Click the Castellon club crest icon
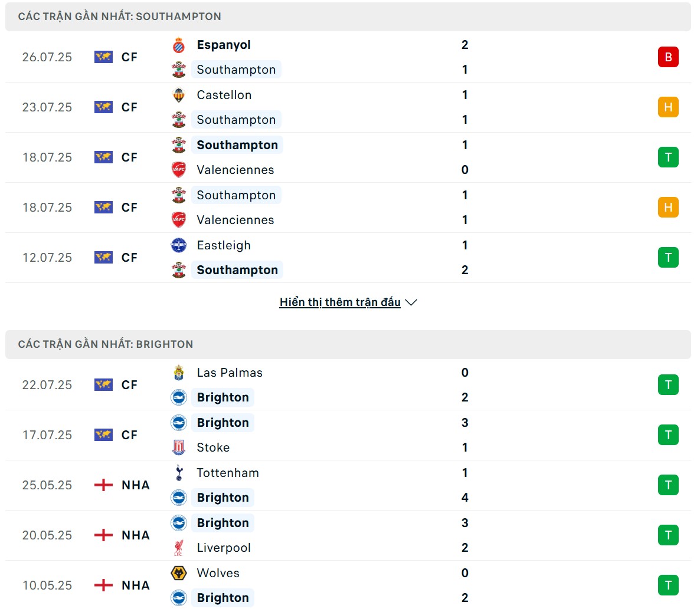This screenshot has height=609, width=697. pos(179,96)
